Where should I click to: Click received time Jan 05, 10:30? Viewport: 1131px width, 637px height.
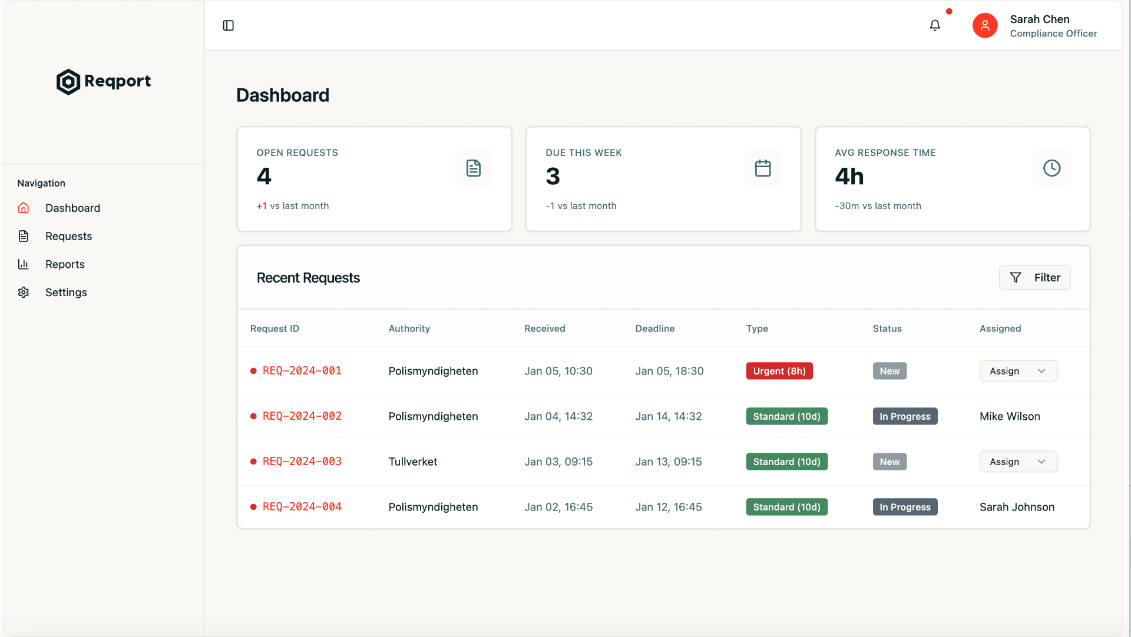558,371
